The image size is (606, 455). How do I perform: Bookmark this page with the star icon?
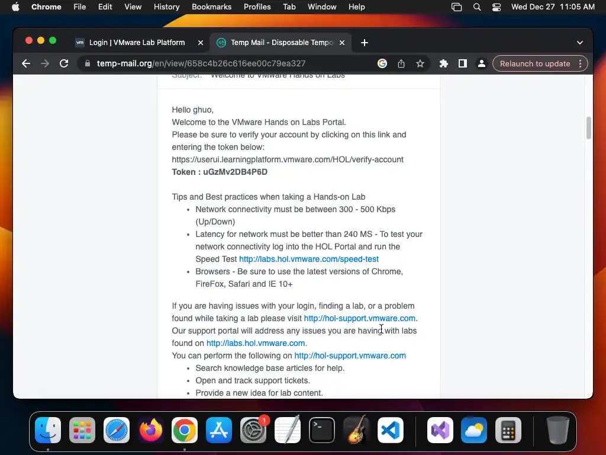pyautogui.click(x=420, y=63)
